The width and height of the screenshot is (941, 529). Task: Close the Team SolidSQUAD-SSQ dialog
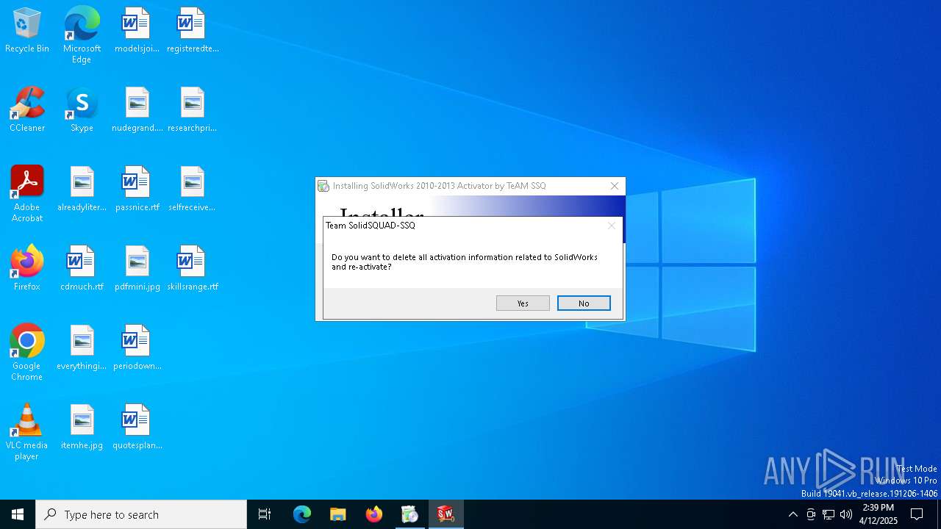[611, 226]
